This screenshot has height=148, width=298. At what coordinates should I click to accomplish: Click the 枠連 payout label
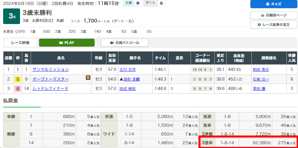tap(109, 117)
